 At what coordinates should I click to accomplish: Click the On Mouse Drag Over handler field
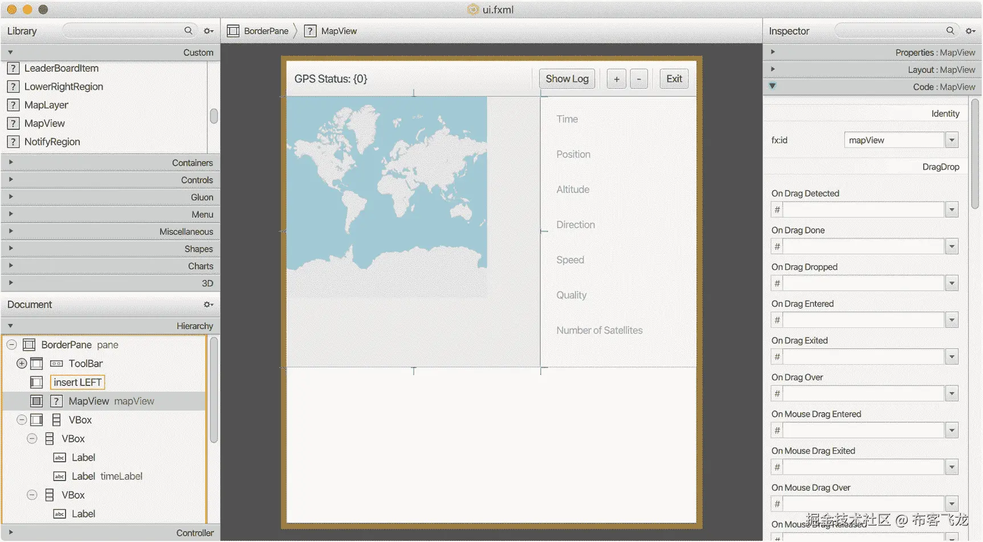863,504
